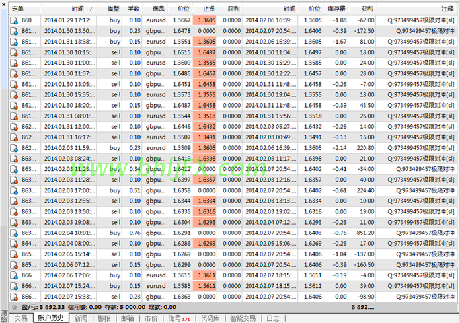Click the 盈/亏: 3 892.33 summary text

pyautogui.click(x=43, y=307)
